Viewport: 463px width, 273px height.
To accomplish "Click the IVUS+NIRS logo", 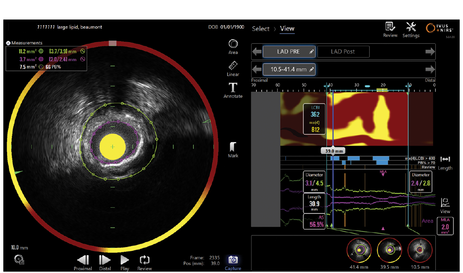I will coord(440,28).
